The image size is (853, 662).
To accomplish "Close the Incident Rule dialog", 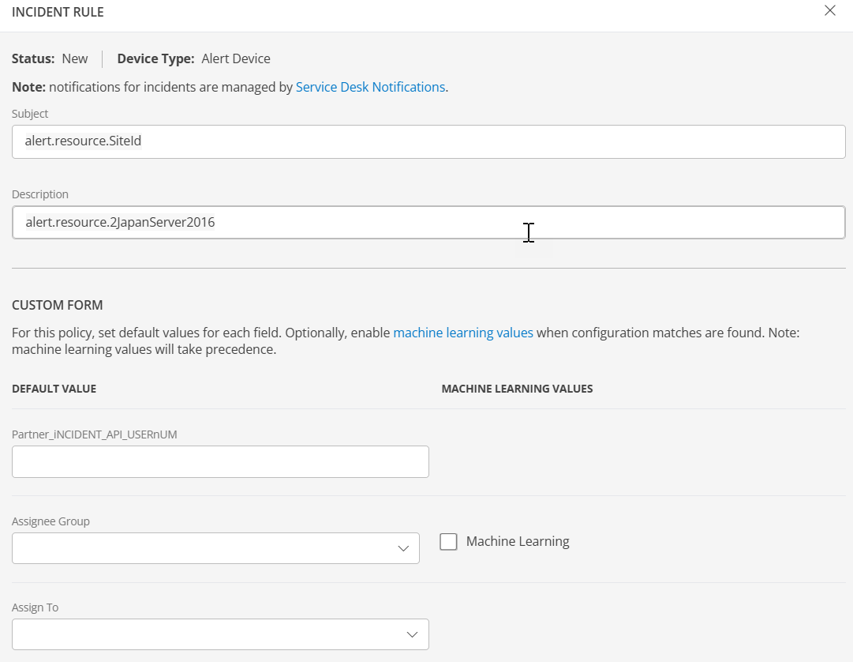I will 829,11.
